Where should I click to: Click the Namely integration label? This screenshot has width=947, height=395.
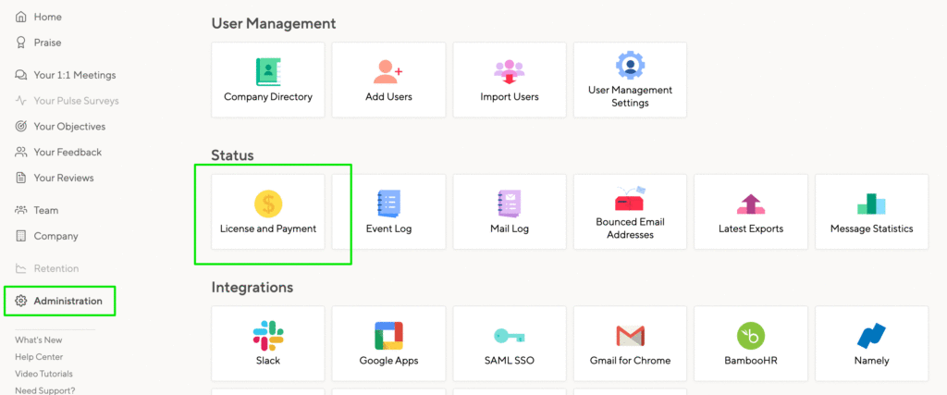tap(871, 361)
